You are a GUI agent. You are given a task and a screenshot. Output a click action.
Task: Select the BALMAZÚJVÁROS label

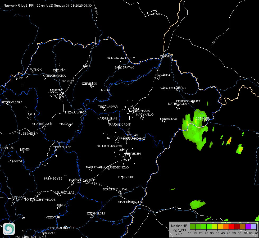click(110, 146)
